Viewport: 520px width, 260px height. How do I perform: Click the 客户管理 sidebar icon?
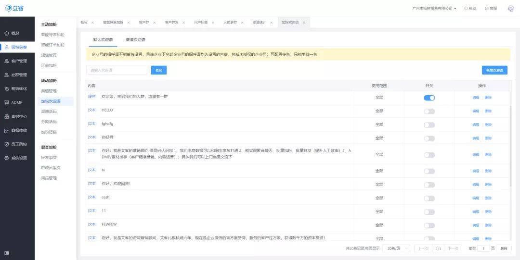[7, 61]
